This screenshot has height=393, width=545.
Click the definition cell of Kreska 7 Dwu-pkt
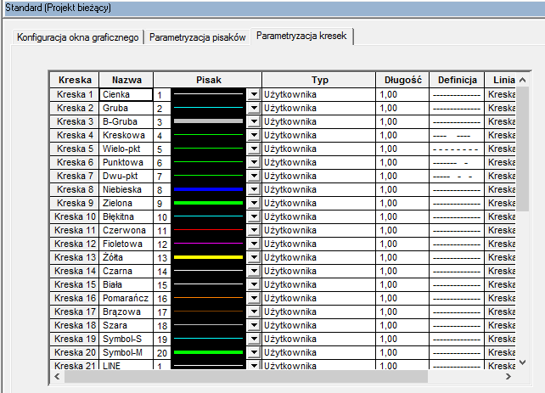(x=457, y=176)
